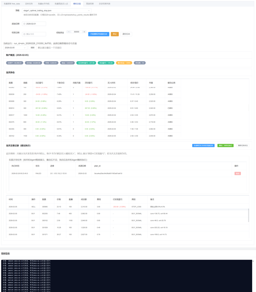Click the calendar icon in start date
Screen dimensions: 256x292
click(x=24, y=24)
